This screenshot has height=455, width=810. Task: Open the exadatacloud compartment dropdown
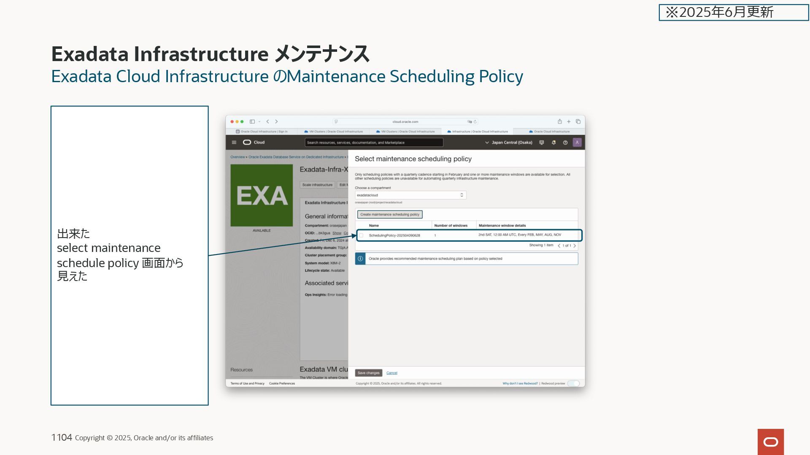tap(410, 195)
